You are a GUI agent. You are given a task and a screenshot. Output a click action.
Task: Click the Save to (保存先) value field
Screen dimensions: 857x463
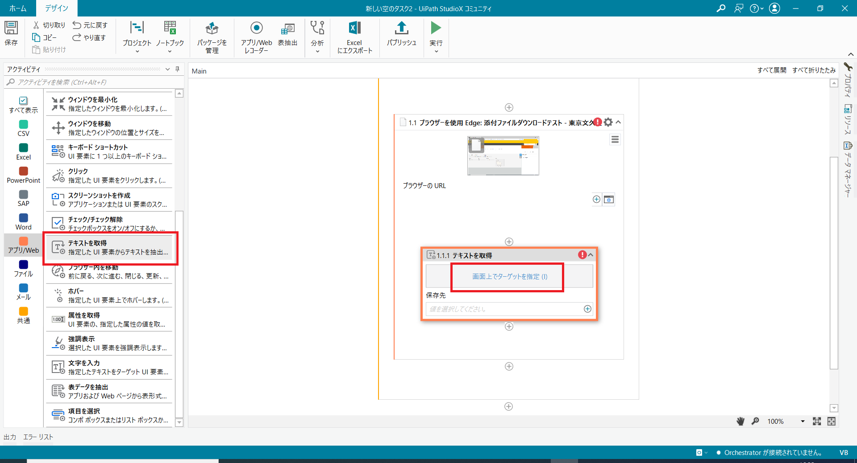click(x=503, y=309)
